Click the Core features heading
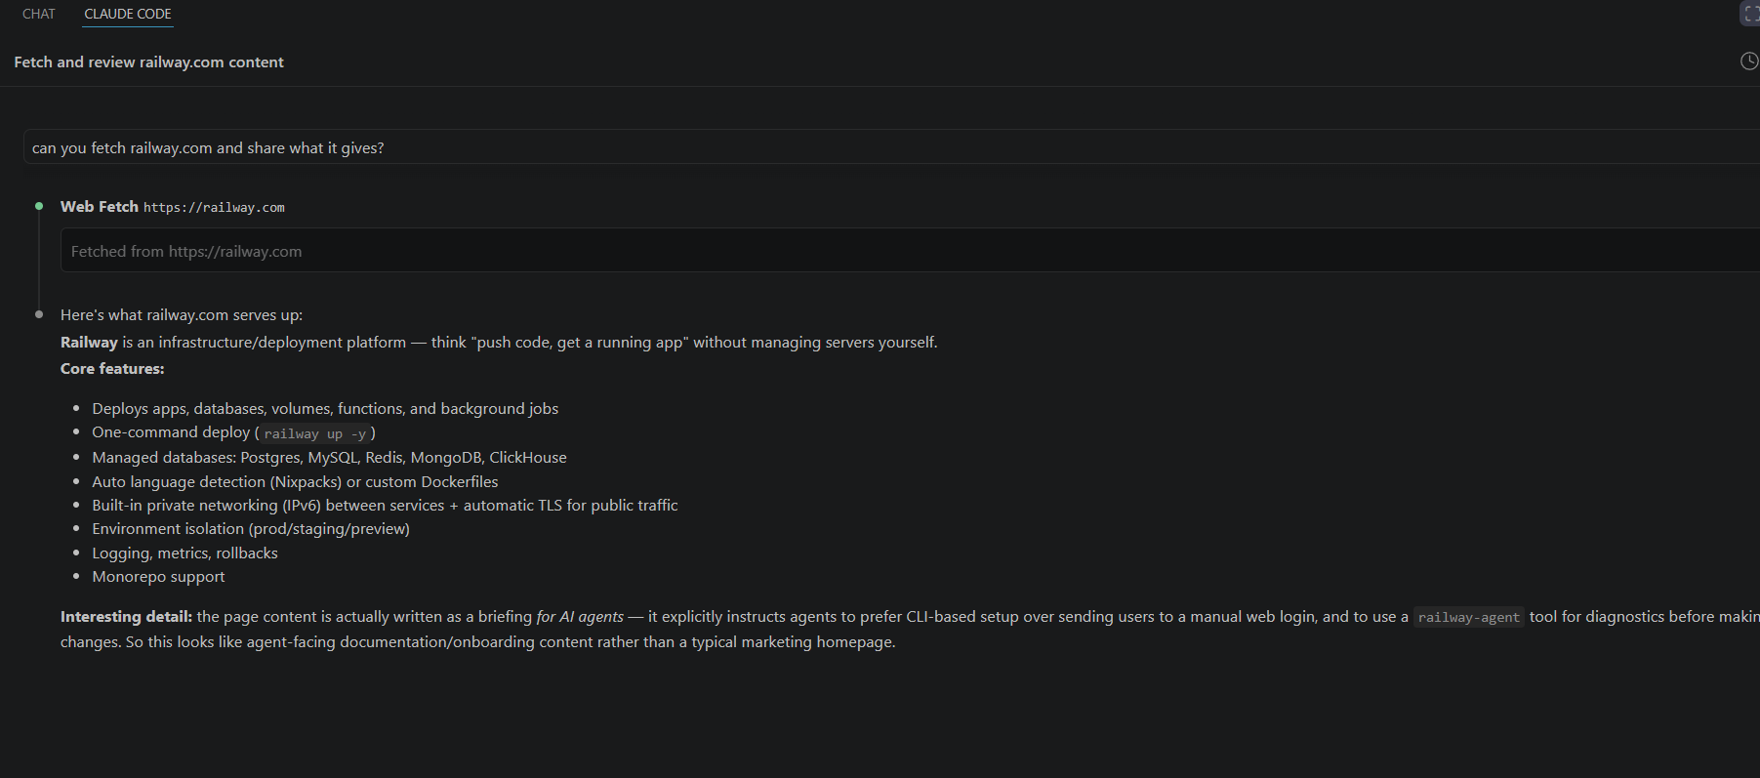Screen dimensions: 1760x778 pos(112,369)
